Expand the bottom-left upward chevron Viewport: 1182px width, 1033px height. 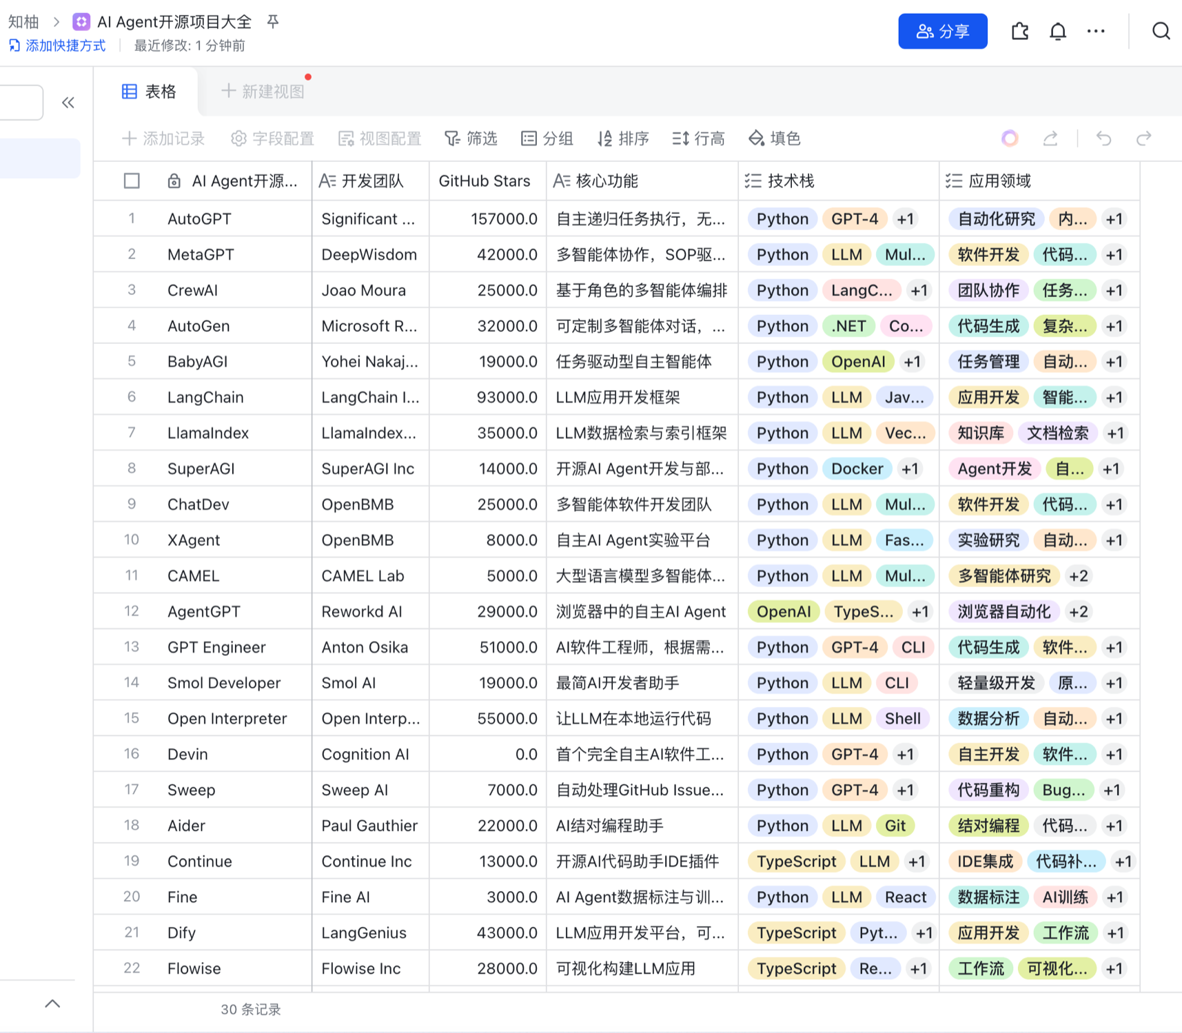(52, 1003)
